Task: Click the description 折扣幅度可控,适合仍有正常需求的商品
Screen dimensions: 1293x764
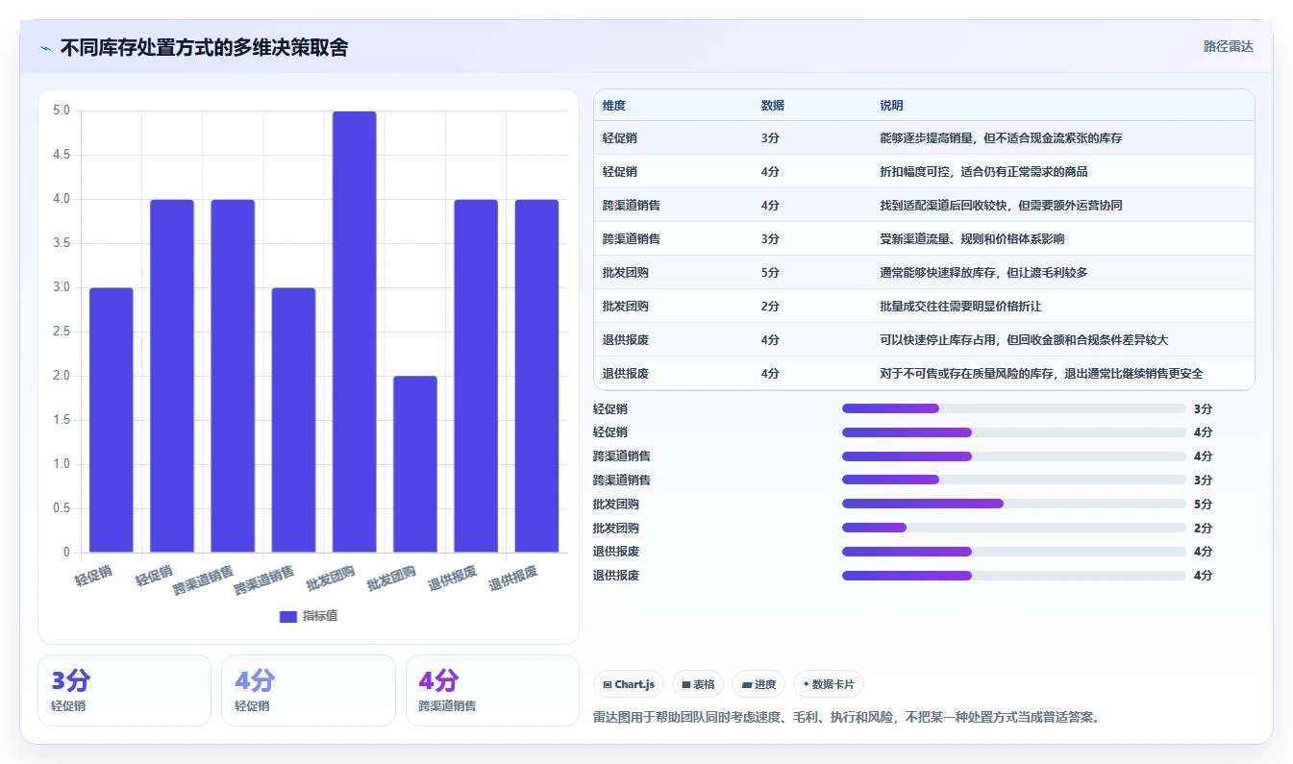Action: 983,172
